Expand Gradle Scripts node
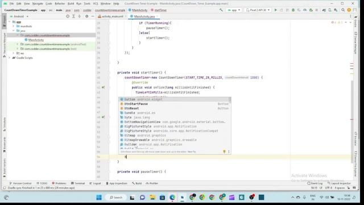364x205 pixels. coord(10,58)
